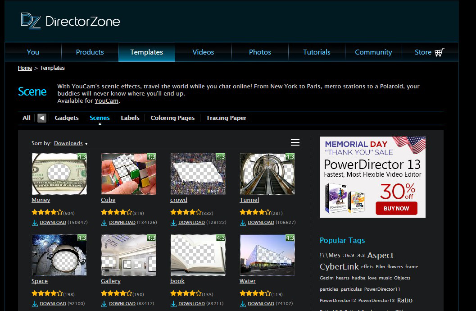This screenshot has width=476, height=311.
Task: Open the Home breadcrumb link
Action: 25,68
